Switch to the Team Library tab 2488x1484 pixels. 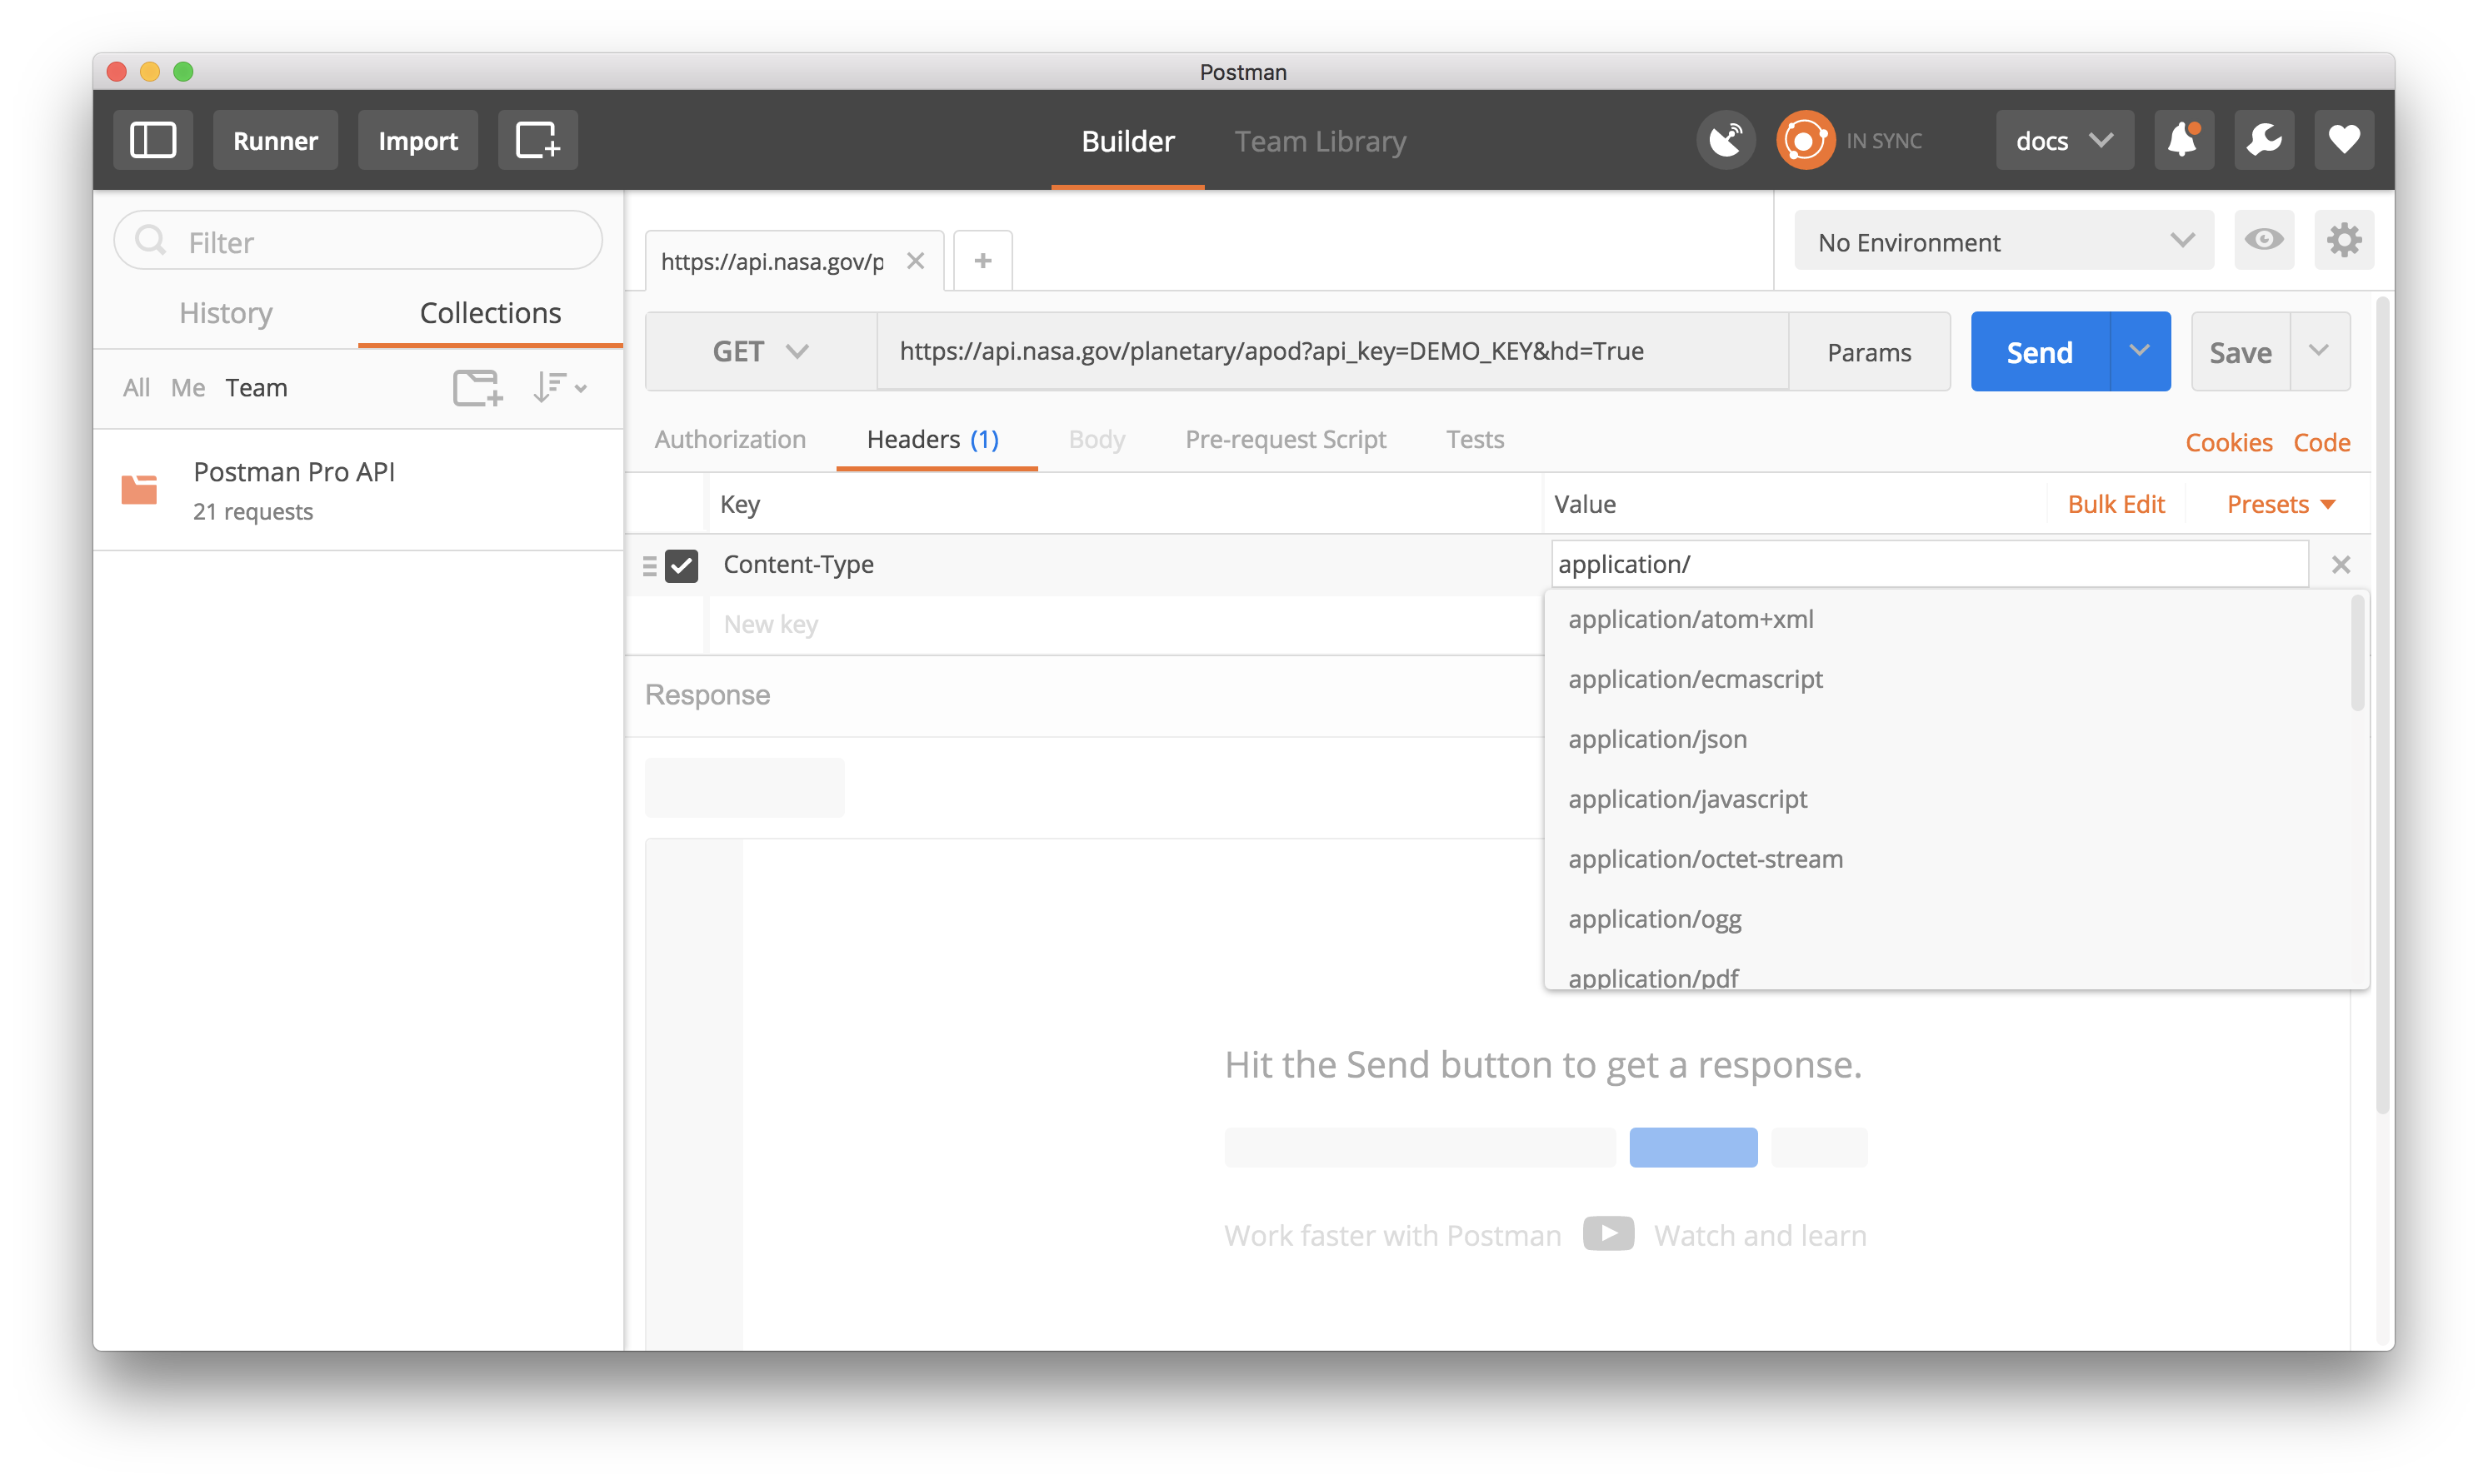click(1320, 141)
